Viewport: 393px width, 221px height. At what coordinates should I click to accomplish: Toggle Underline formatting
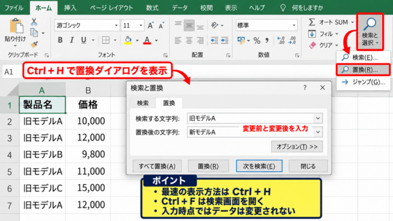84,40
